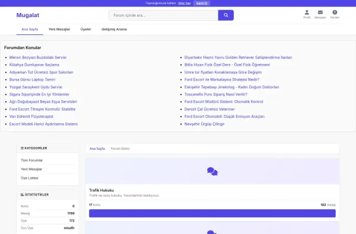Screen dimensions: 356x234
Task: Click the Trafik Hukuku chat bubbles icon
Action: pos(212,171)
